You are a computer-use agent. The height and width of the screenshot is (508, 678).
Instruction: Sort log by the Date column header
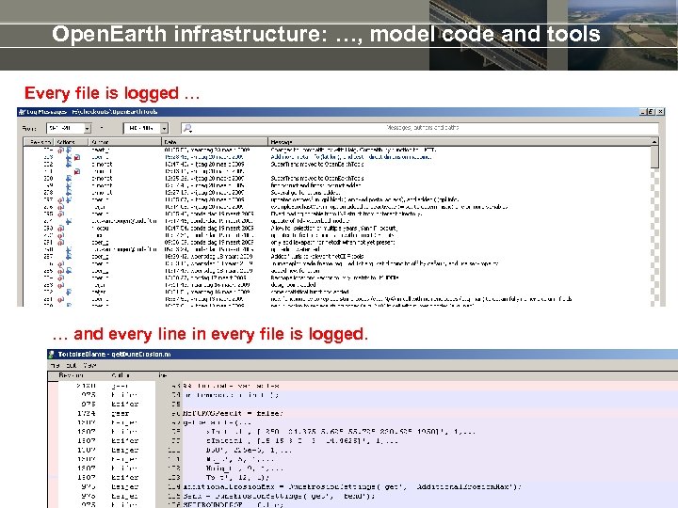(x=215, y=142)
